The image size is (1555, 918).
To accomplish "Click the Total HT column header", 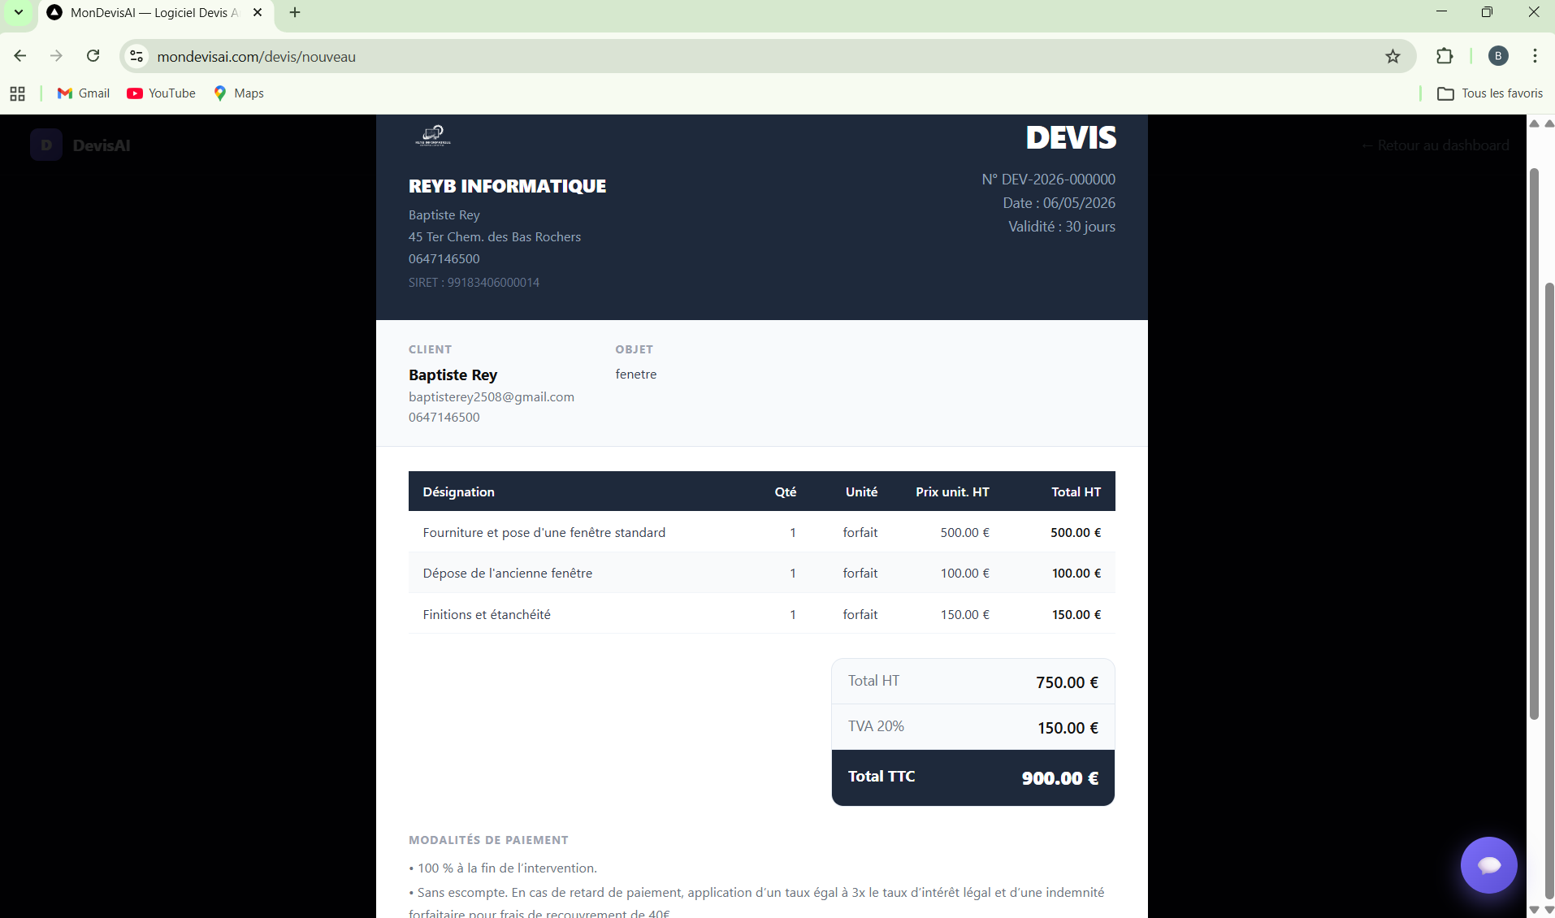I will 1076,491.
